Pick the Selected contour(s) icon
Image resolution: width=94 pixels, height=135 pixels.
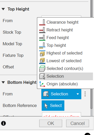[42, 69]
